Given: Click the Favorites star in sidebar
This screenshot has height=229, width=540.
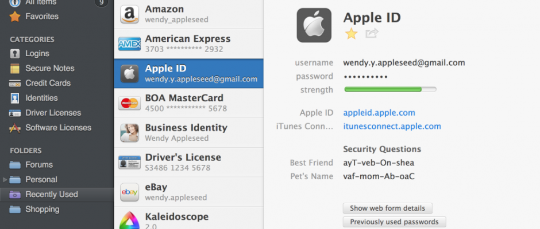Looking at the screenshot, I should (15, 17).
